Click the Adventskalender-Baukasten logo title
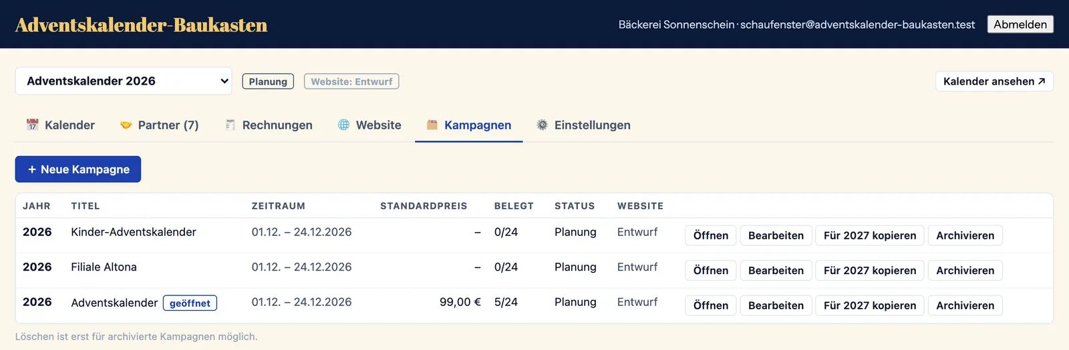Viewport: 1069px width, 350px height. tap(141, 25)
